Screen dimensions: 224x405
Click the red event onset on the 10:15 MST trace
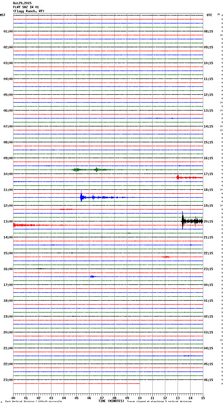pyautogui.click(x=178, y=177)
